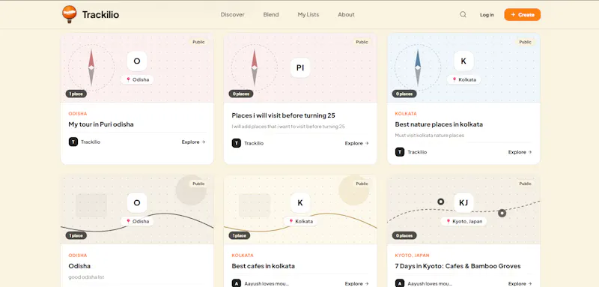Open Places i will visit before turning 25 title
This screenshot has height=287, width=599.
click(x=284, y=115)
